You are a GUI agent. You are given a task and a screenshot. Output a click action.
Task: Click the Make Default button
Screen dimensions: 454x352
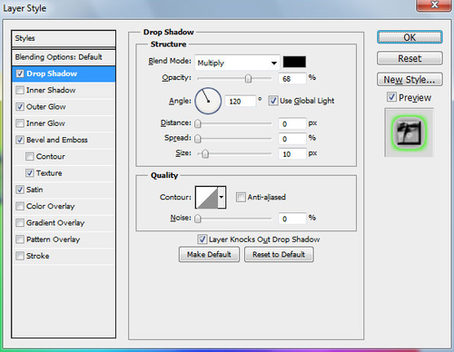tap(209, 254)
